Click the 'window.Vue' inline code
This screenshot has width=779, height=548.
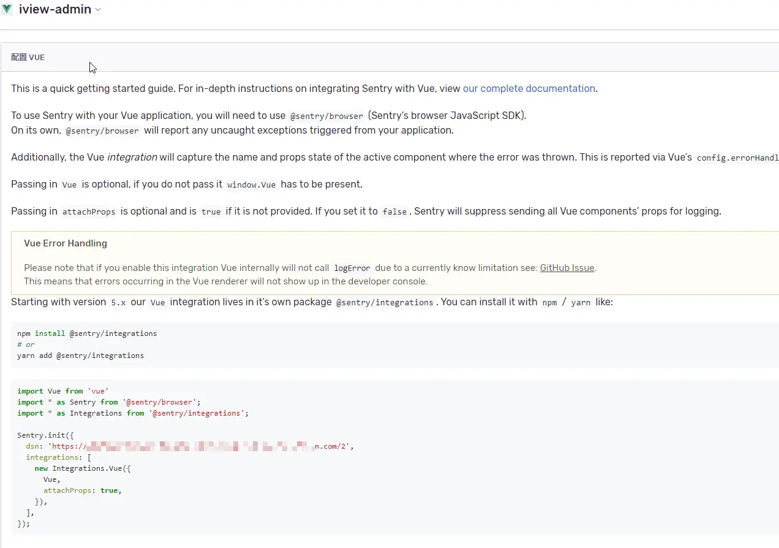[252, 185]
